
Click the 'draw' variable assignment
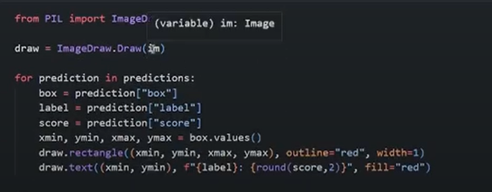[x=27, y=49]
